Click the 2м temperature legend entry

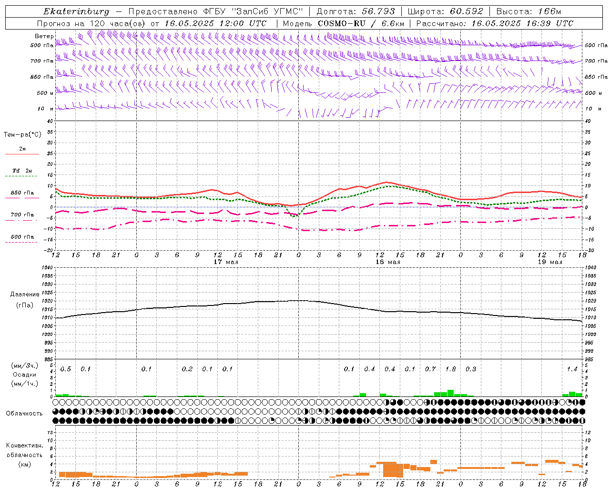[x=22, y=149]
